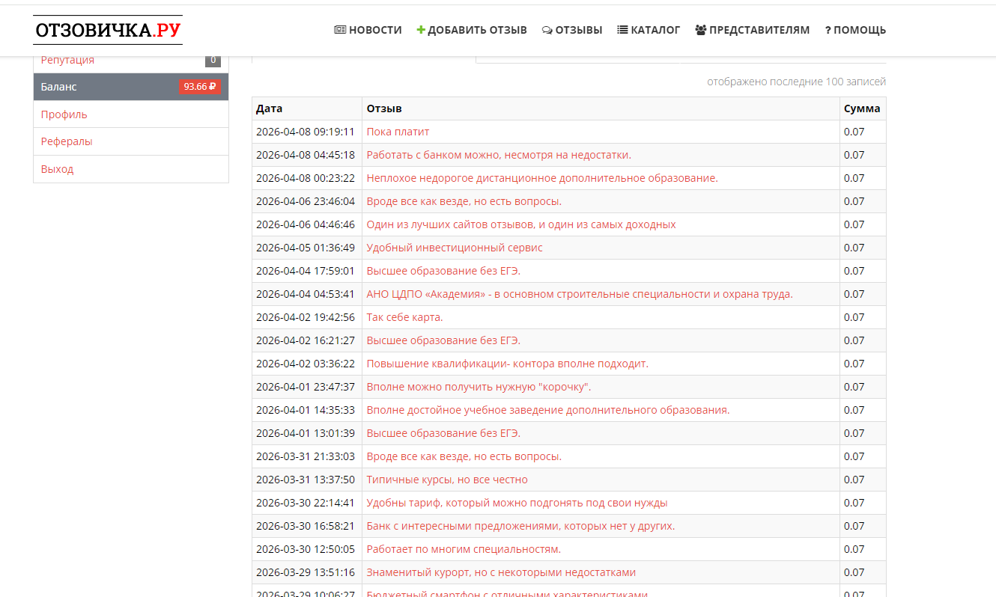The image size is (996, 597).
Task: Open review 'Банк с интересными предложениями'
Action: point(520,526)
